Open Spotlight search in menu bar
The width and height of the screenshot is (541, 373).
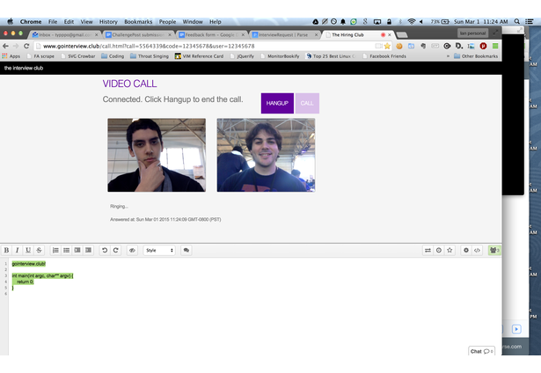click(517, 21)
